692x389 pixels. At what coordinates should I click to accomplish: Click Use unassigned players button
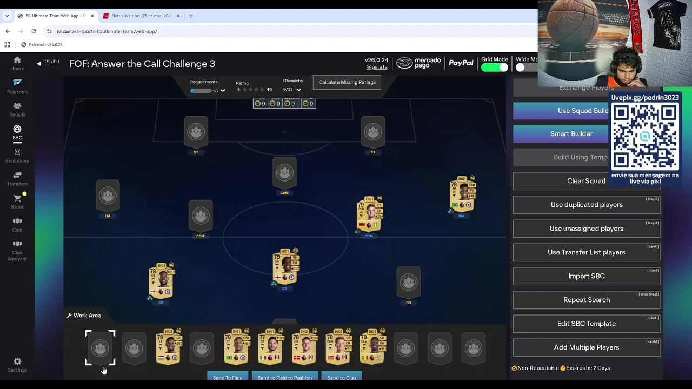coord(587,229)
